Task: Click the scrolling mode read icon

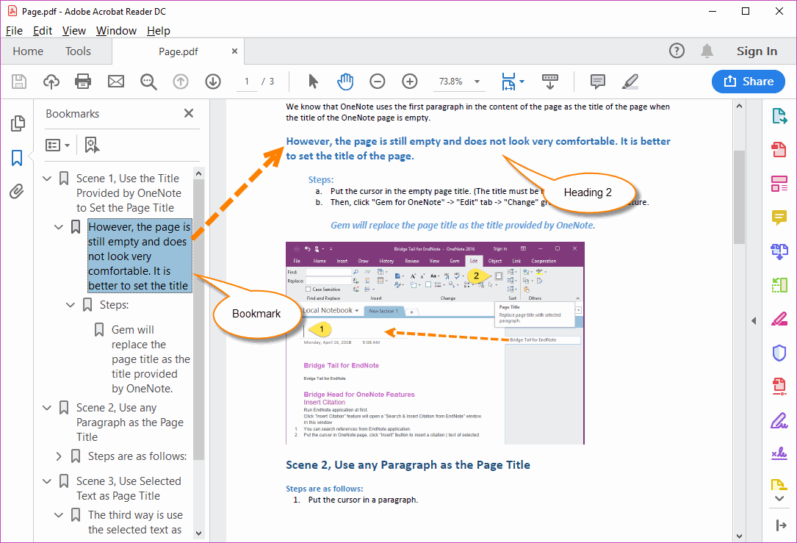Action: tap(550, 82)
